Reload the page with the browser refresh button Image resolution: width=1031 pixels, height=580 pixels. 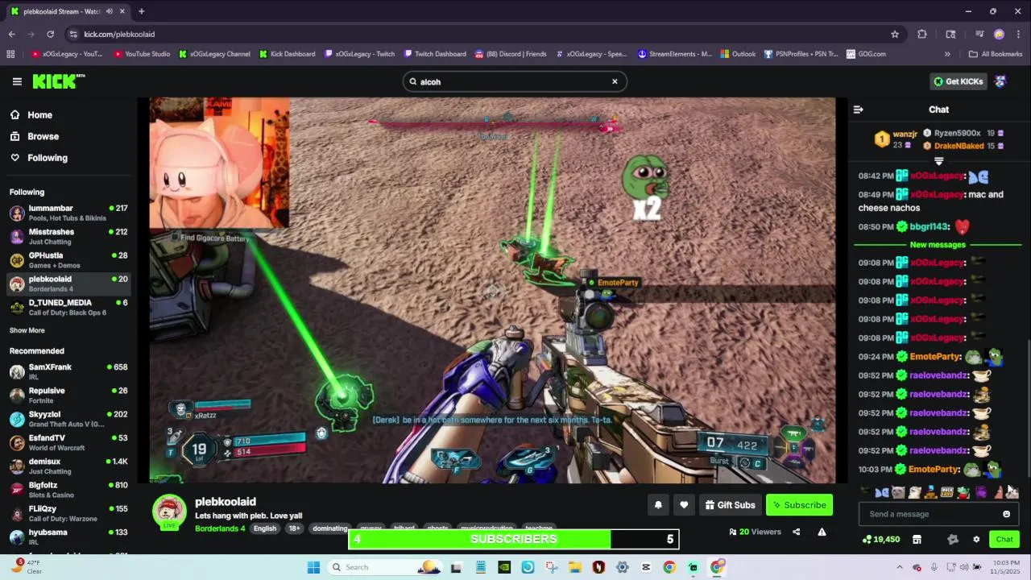point(50,34)
